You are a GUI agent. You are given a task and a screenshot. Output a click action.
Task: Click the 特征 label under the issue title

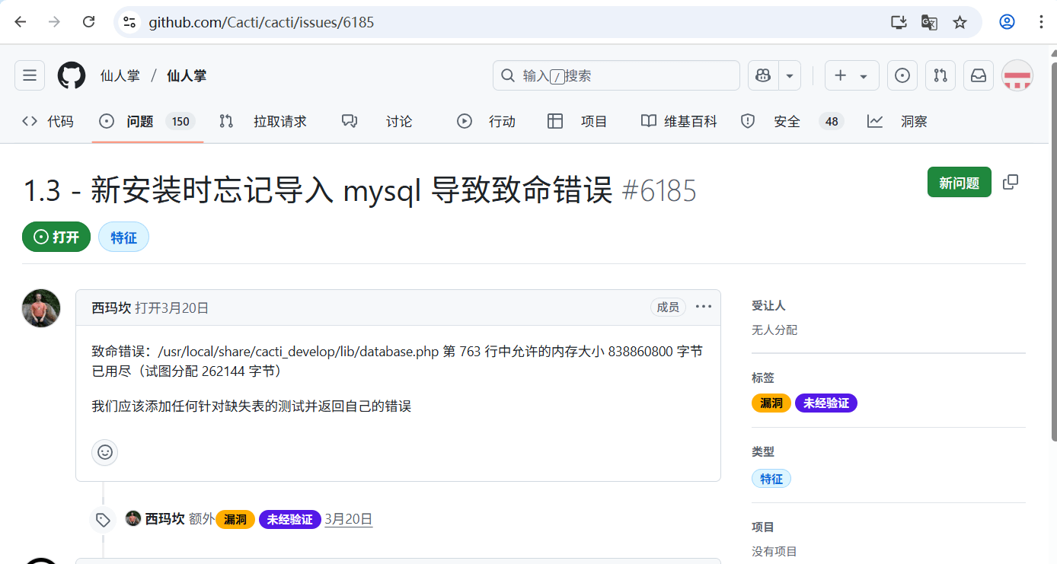click(x=123, y=237)
